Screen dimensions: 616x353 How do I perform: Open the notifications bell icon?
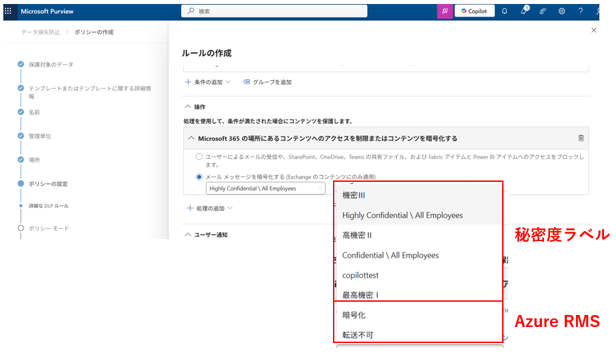click(504, 11)
